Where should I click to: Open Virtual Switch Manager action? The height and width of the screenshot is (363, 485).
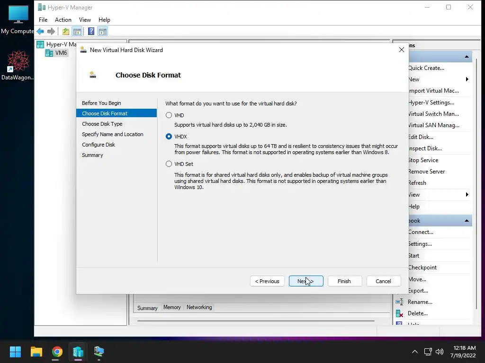click(x=434, y=114)
